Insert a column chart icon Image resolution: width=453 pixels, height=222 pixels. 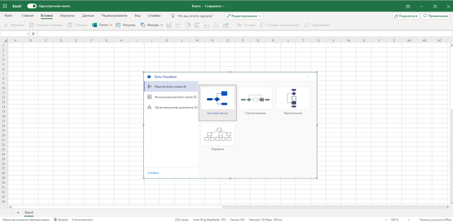[x=169, y=25]
